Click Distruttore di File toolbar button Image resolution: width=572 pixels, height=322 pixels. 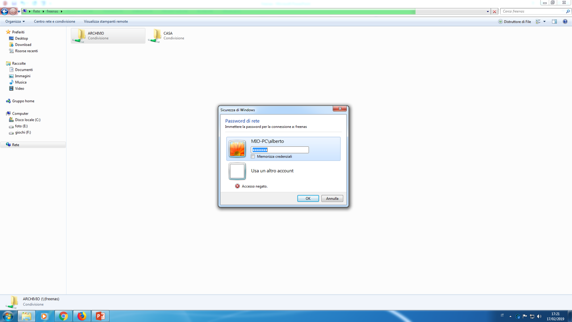tap(515, 21)
